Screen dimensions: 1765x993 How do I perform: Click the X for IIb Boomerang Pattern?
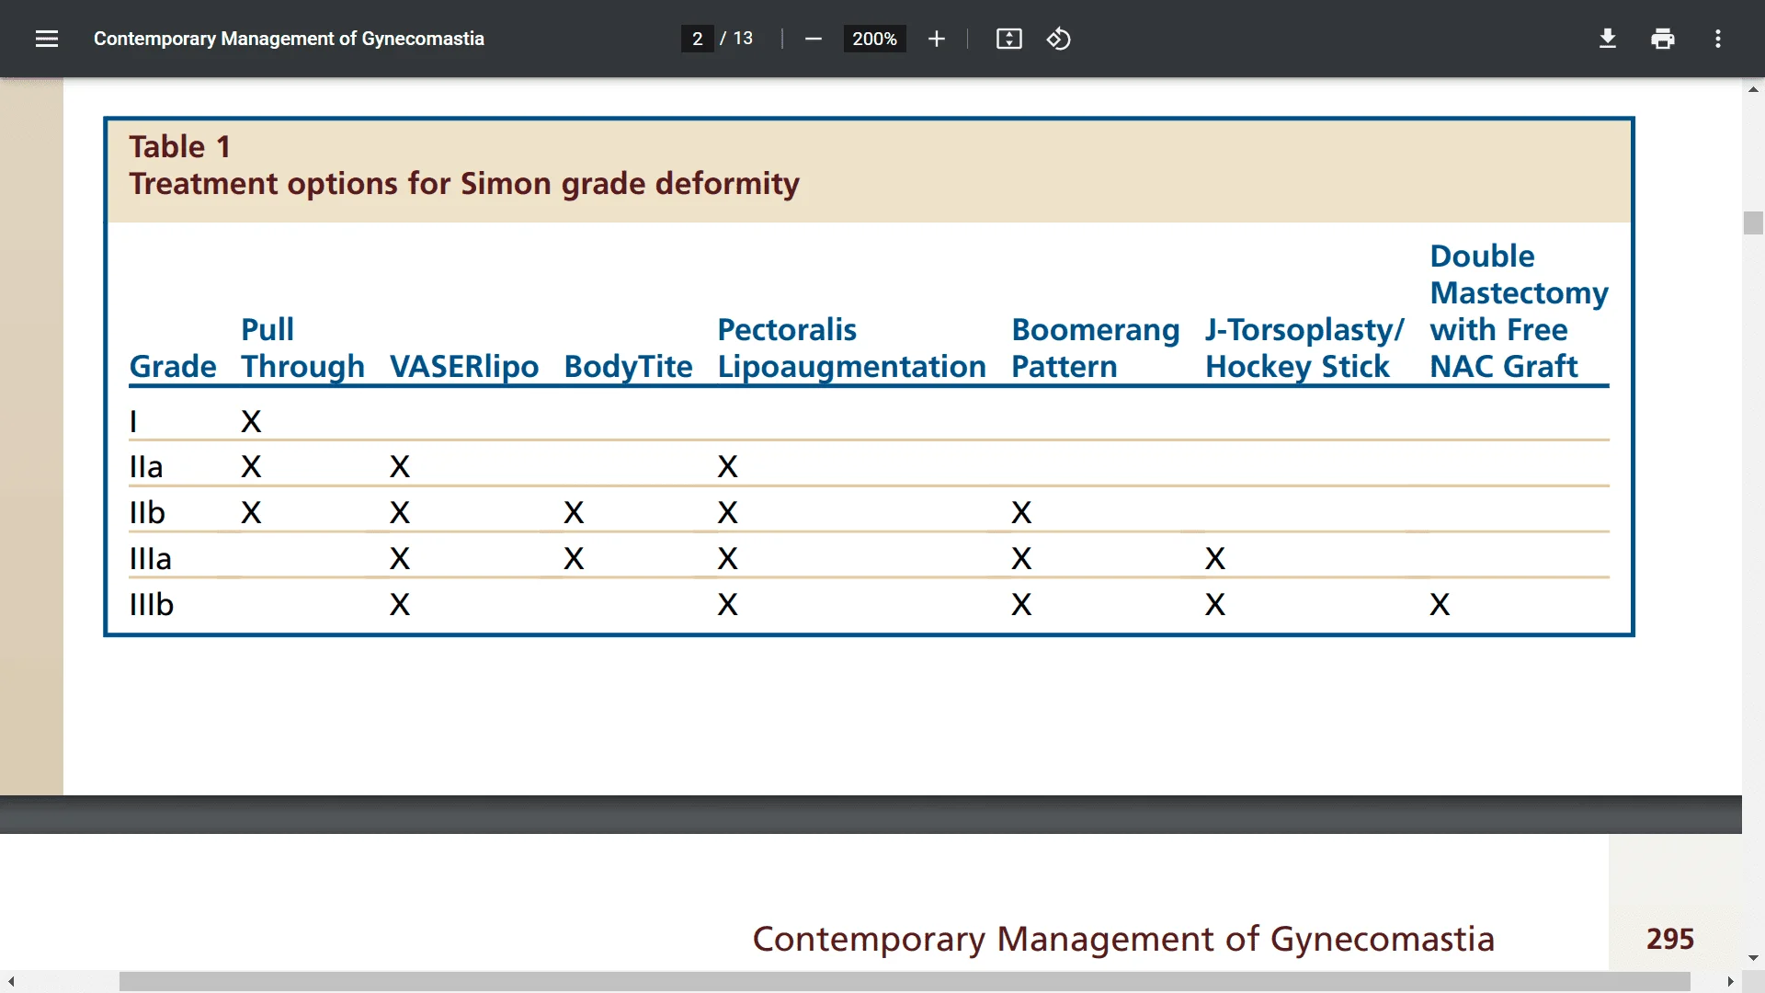1021,513
